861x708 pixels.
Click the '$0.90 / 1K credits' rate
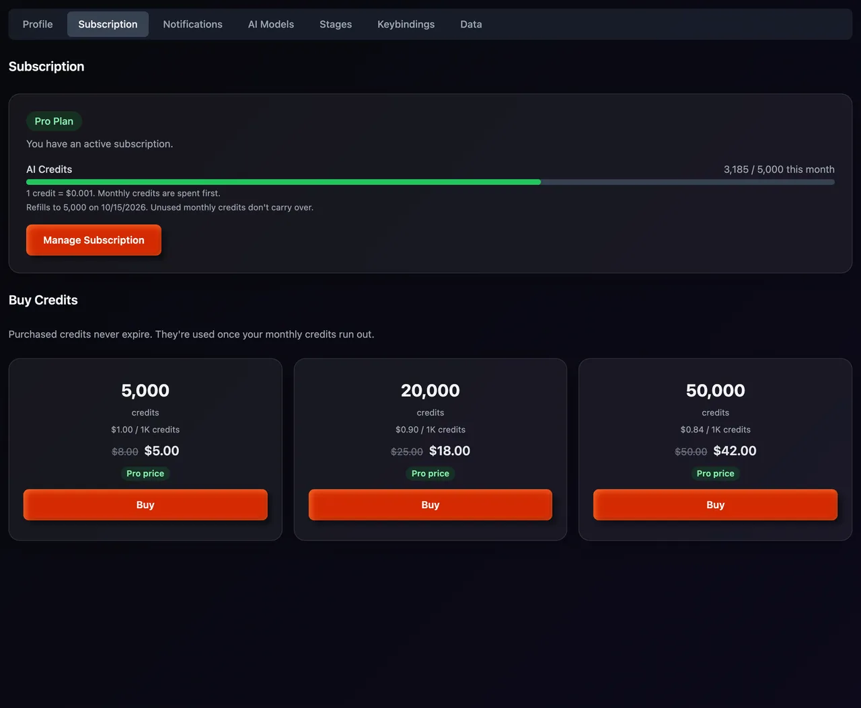pyautogui.click(x=430, y=430)
